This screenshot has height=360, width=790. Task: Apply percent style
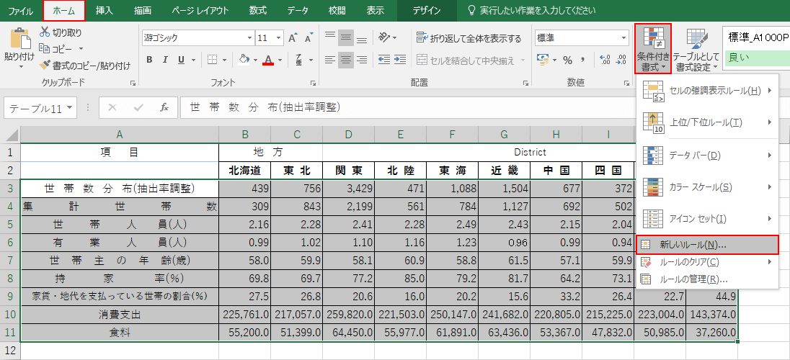[x=568, y=60]
